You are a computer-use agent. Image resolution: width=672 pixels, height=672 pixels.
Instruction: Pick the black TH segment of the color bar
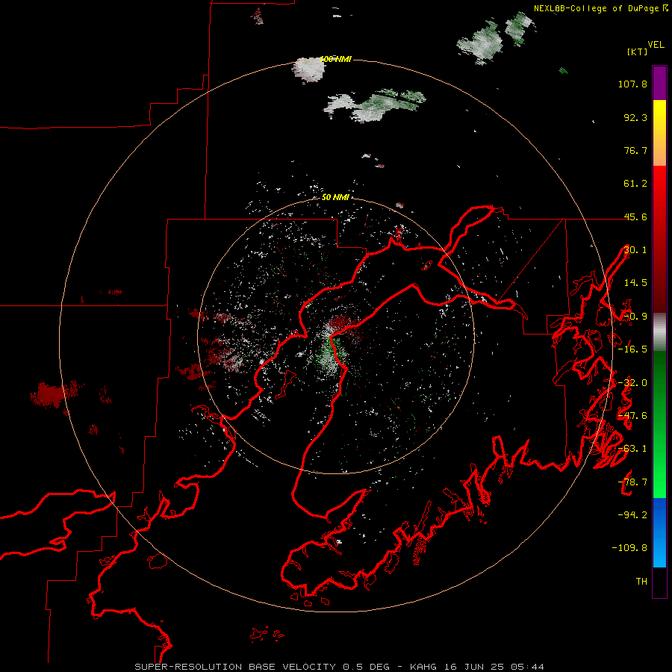tap(659, 582)
